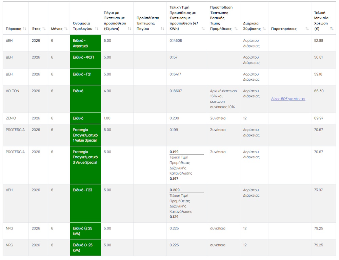Viewport: 339px width, 260px height.
Task: Click price value 0.18607
Action: coord(176,91)
